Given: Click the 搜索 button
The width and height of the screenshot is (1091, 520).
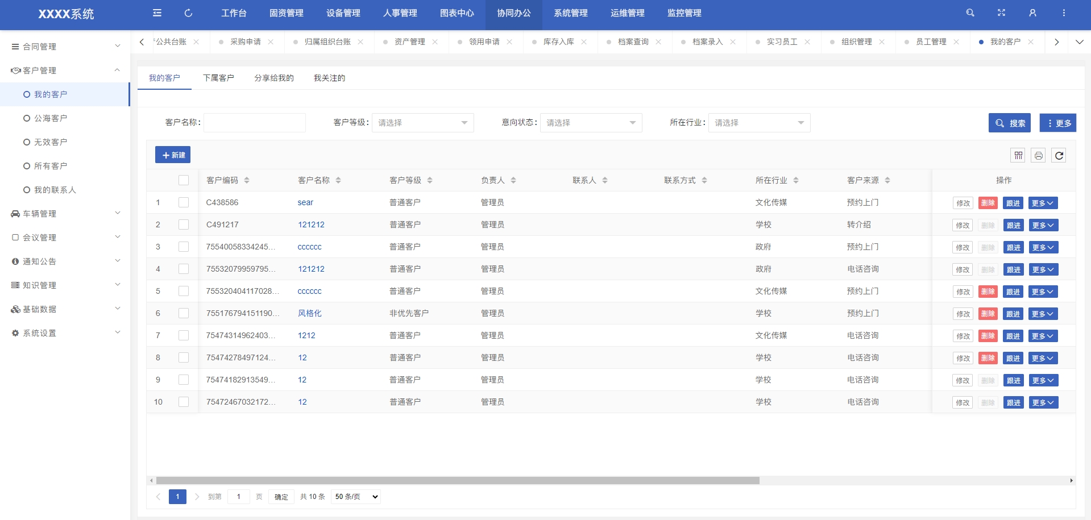Looking at the screenshot, I should point(1010,123).
